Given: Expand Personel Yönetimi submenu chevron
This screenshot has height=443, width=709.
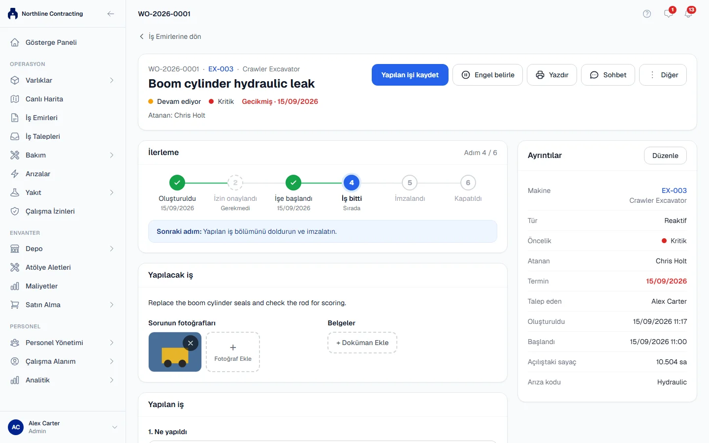Looking at the screenshot, I should (112, 343).
